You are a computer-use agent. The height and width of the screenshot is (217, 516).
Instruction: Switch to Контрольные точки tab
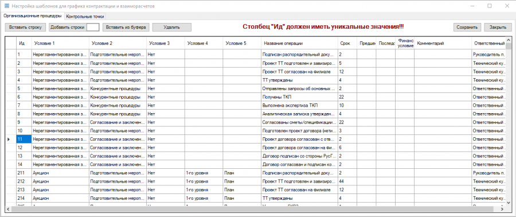click(85, 16)
